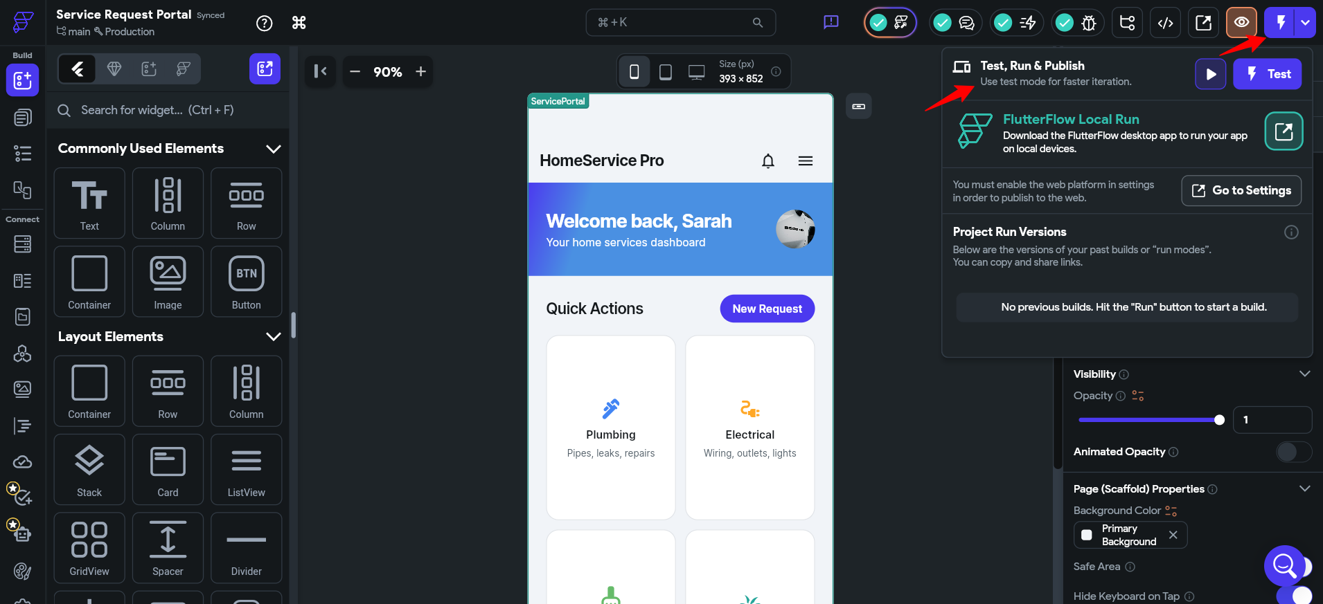
Task: Toggle Animated Opacity switch
Action: coord(1293,452)
